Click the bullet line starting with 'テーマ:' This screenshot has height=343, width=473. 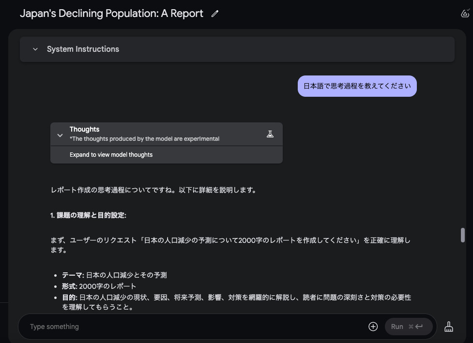(114, 275)
